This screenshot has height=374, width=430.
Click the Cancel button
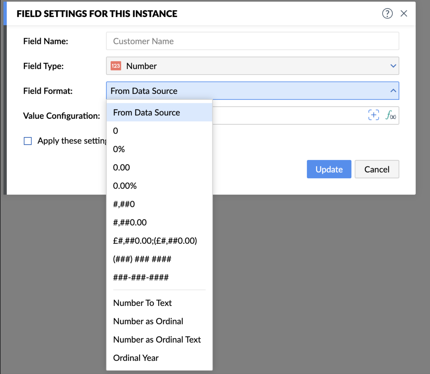[377, 169]
